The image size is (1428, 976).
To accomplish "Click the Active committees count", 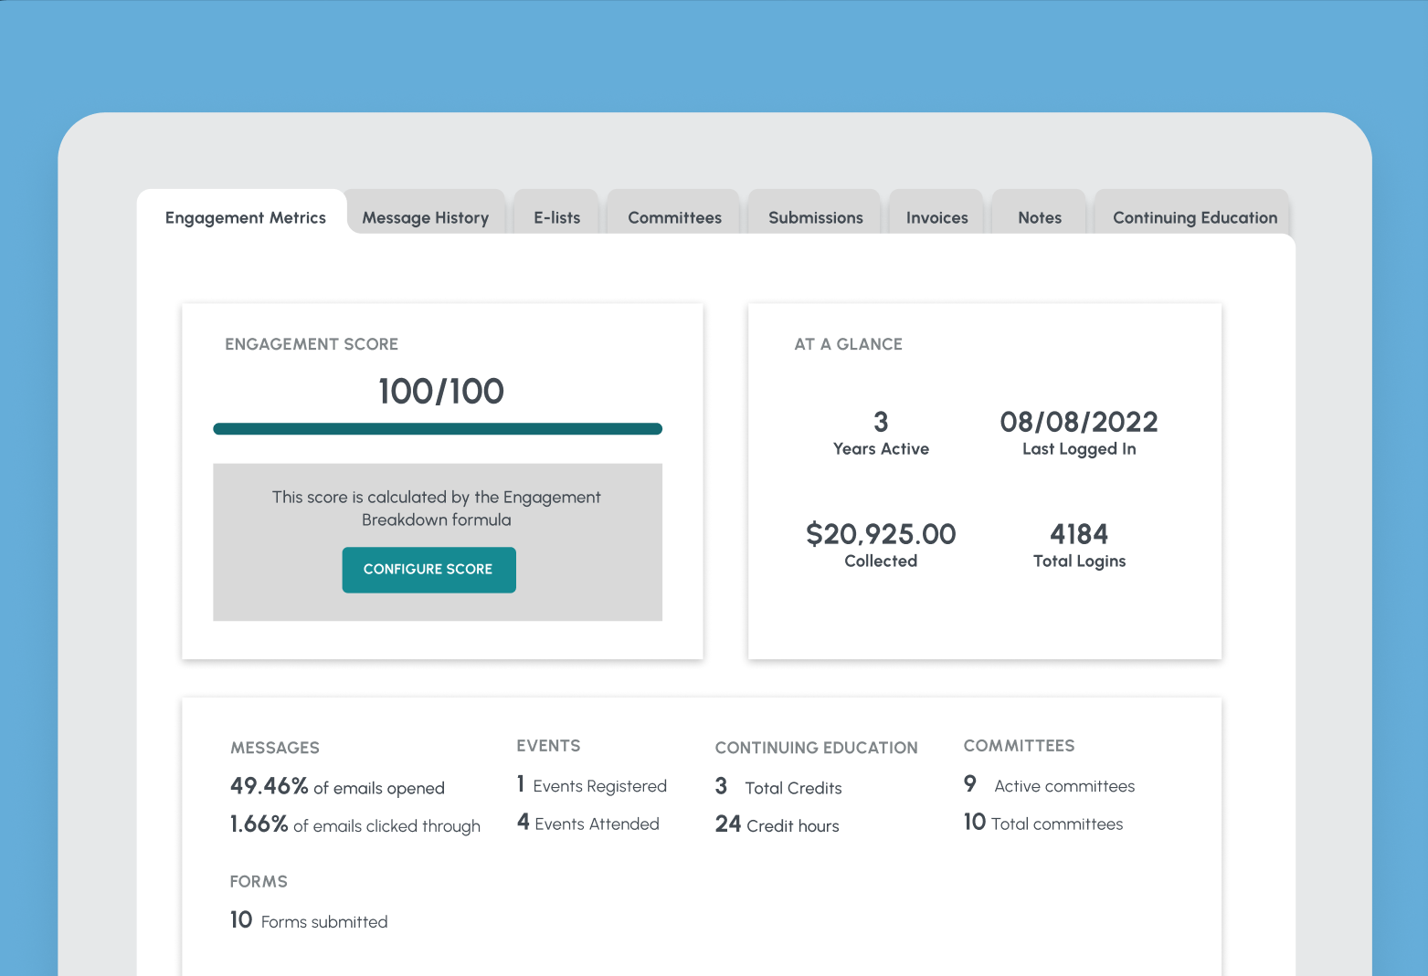I will [970, 784].
